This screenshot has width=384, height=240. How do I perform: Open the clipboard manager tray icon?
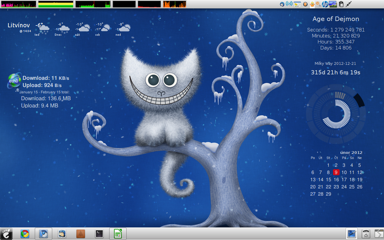coord(341,4)
